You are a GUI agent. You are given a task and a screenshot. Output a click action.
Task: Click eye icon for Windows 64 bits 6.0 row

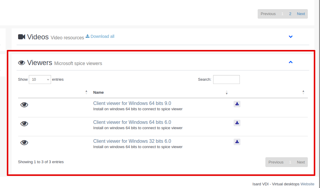[24, 124]
